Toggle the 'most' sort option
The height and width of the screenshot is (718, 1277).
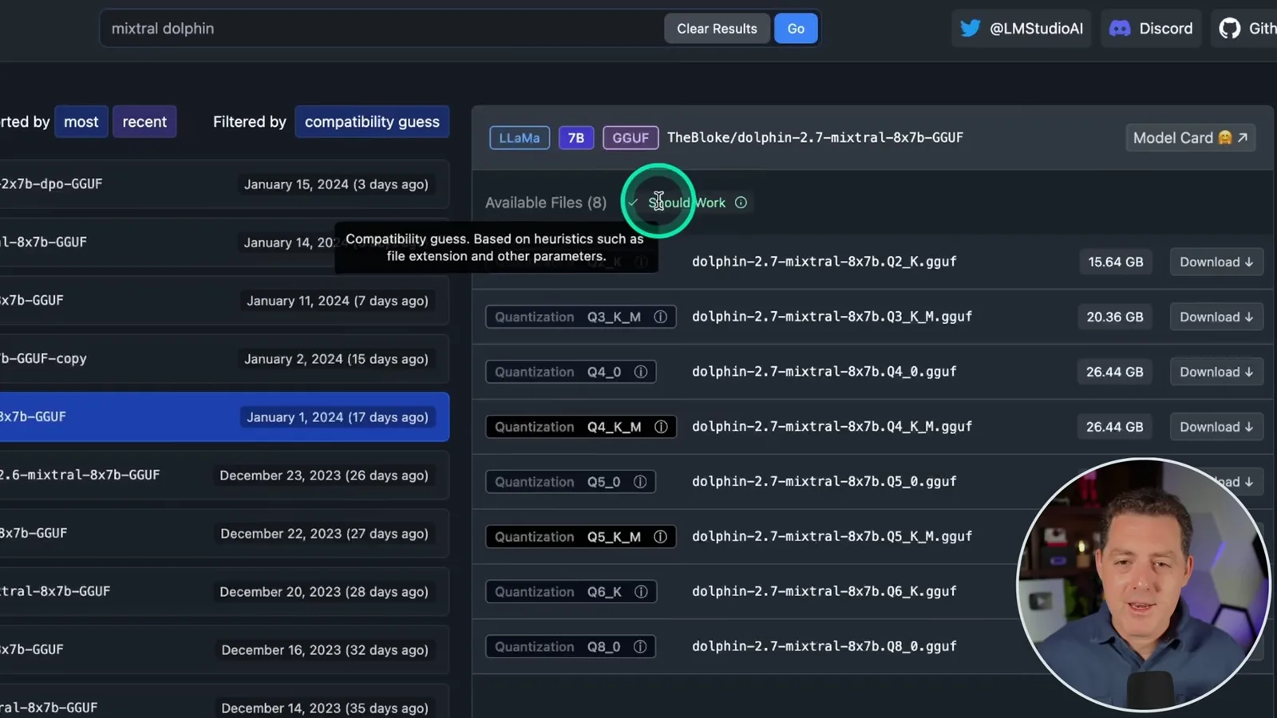pos(81,122)
